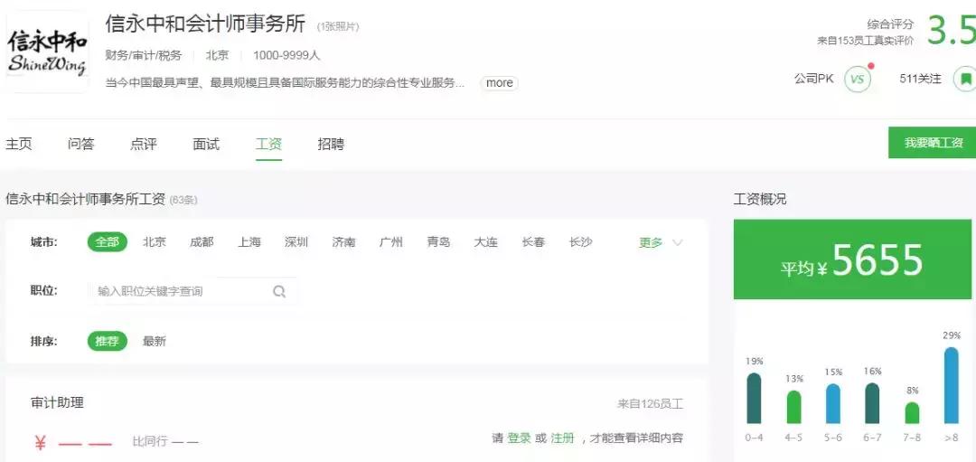Click the 登录 link

[519, 438]
